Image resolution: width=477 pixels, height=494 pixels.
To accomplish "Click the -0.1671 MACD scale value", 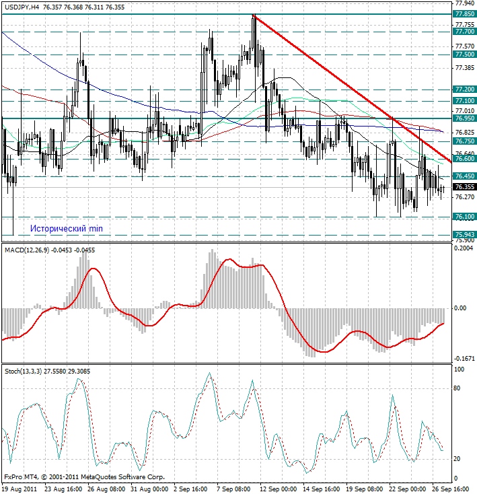I will point(464,359).
